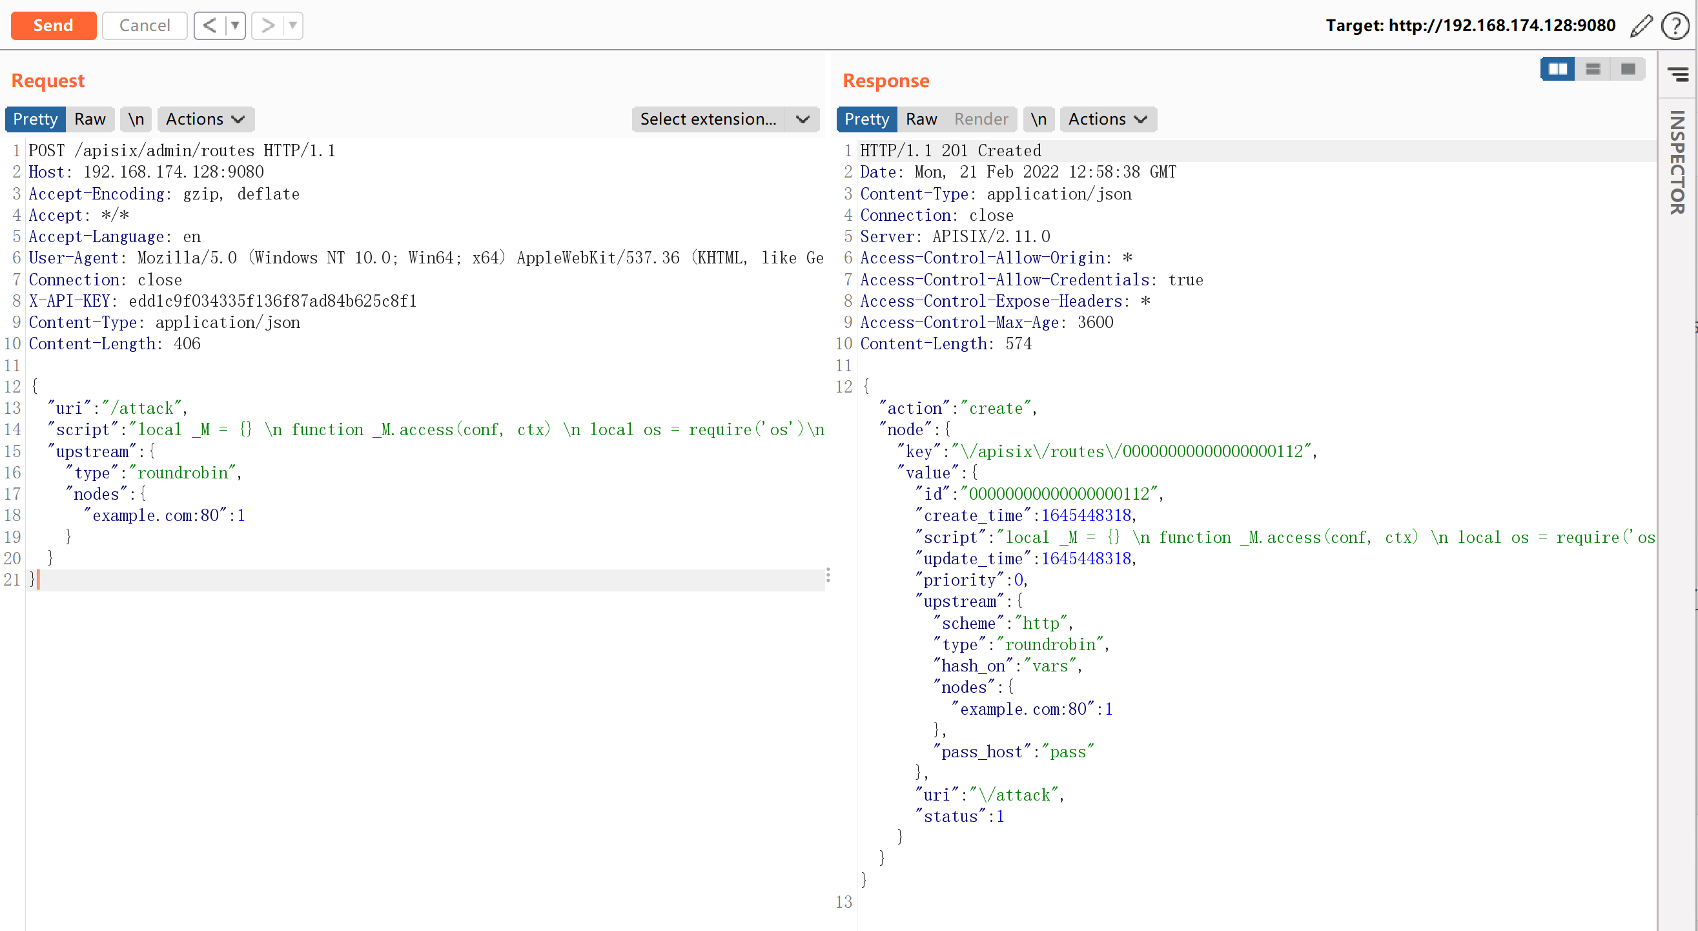Click the pane divider drag handle
Screen dimensions: 1698x931
[x=828, y=575]
